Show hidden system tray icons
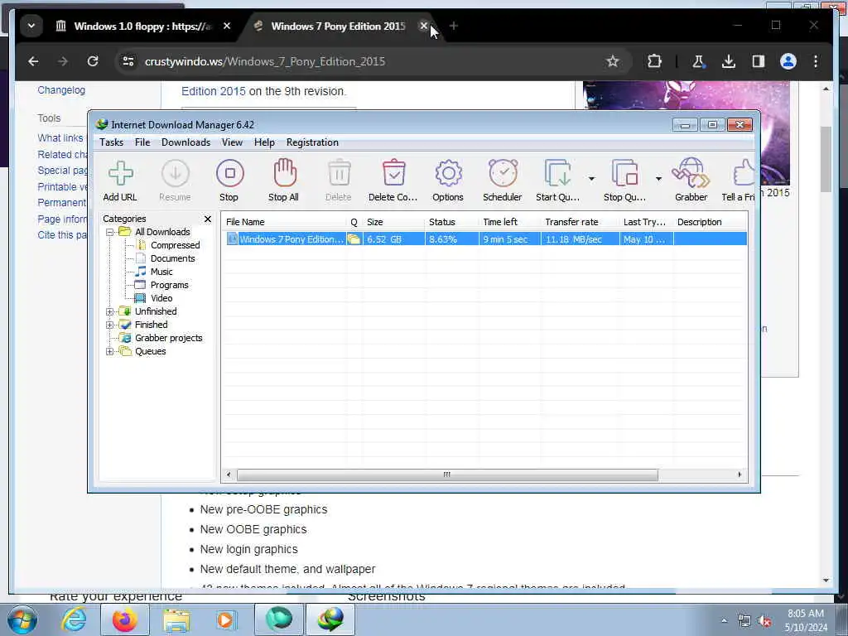Screen dimensions: 848x636 coord(724,621)
